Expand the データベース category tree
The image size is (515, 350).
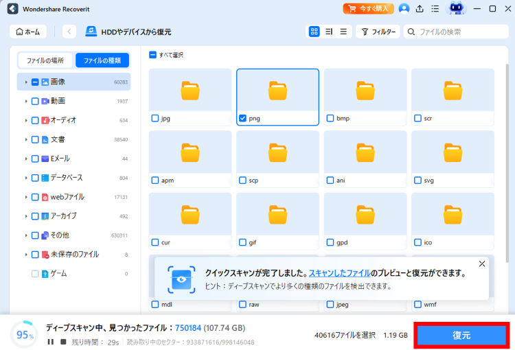[x=26, y=178]
